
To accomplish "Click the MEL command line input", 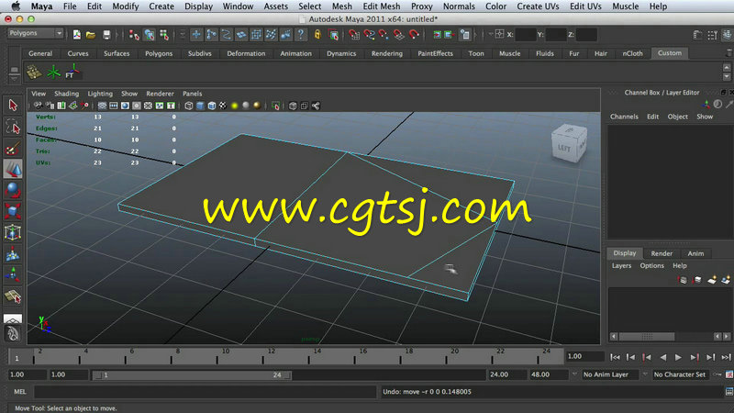I will (x=205, y=392).
